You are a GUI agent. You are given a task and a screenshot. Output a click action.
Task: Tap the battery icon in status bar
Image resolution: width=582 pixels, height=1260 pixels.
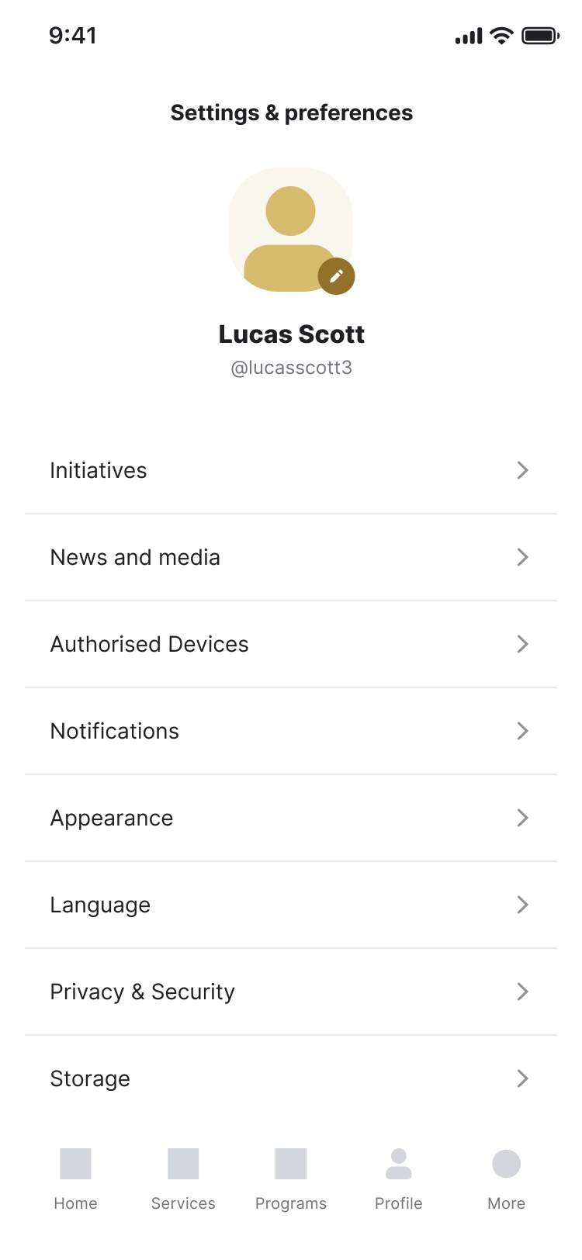tap(540, 36)
